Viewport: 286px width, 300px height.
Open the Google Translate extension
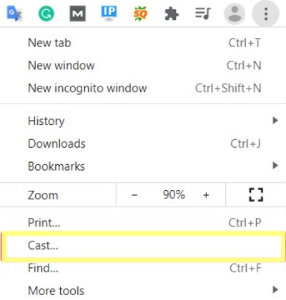pyautogui.click(x=14, y=14)
